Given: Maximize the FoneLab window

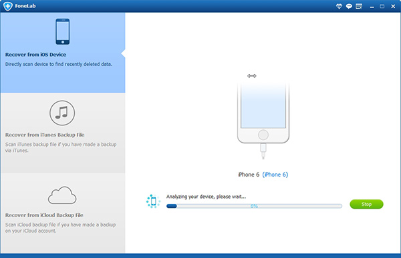Looking at the screenshot, I should coord(382,7).
